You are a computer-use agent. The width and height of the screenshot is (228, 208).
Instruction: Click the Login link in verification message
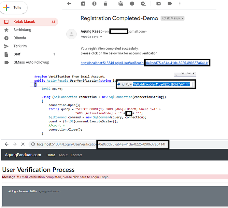[105, 177]
